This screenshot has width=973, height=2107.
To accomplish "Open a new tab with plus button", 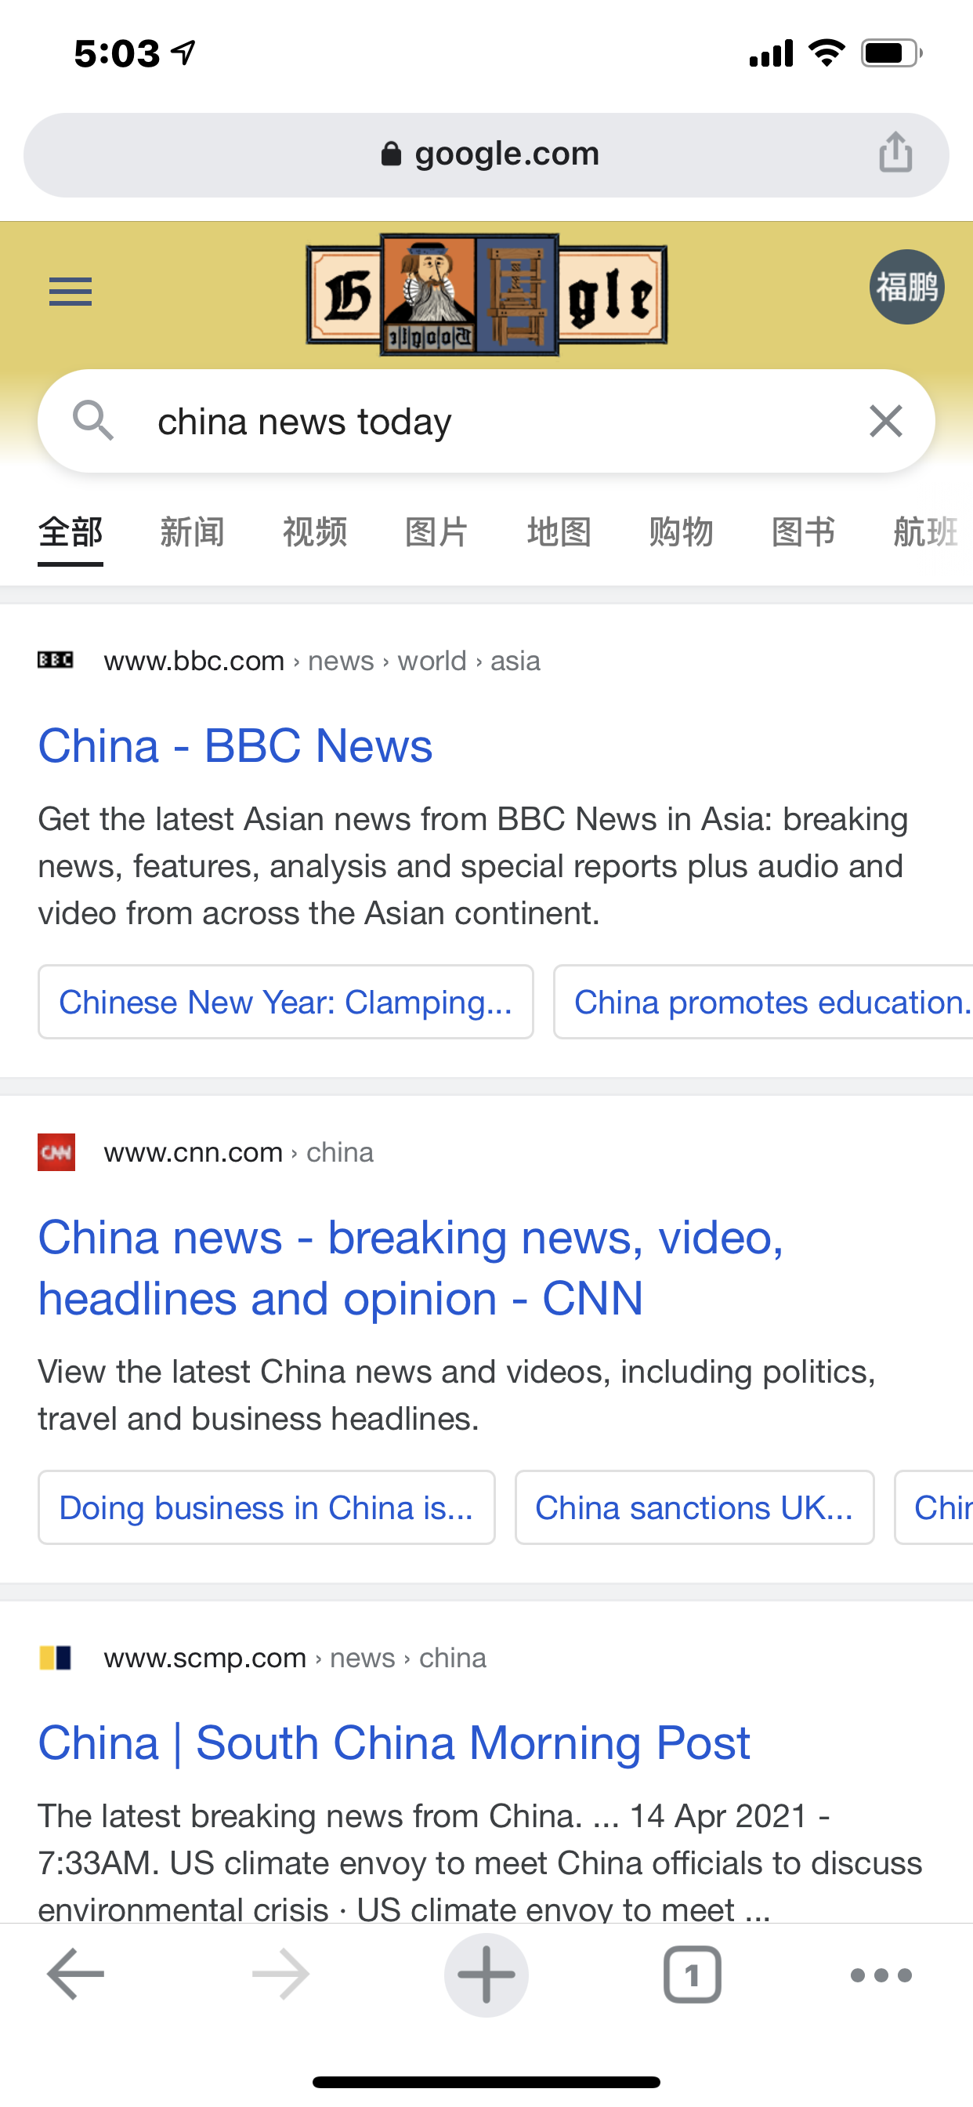I will pyautogui.click(x=486, y=1975).
